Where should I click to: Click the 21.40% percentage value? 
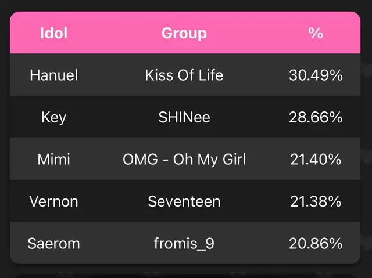316,160
